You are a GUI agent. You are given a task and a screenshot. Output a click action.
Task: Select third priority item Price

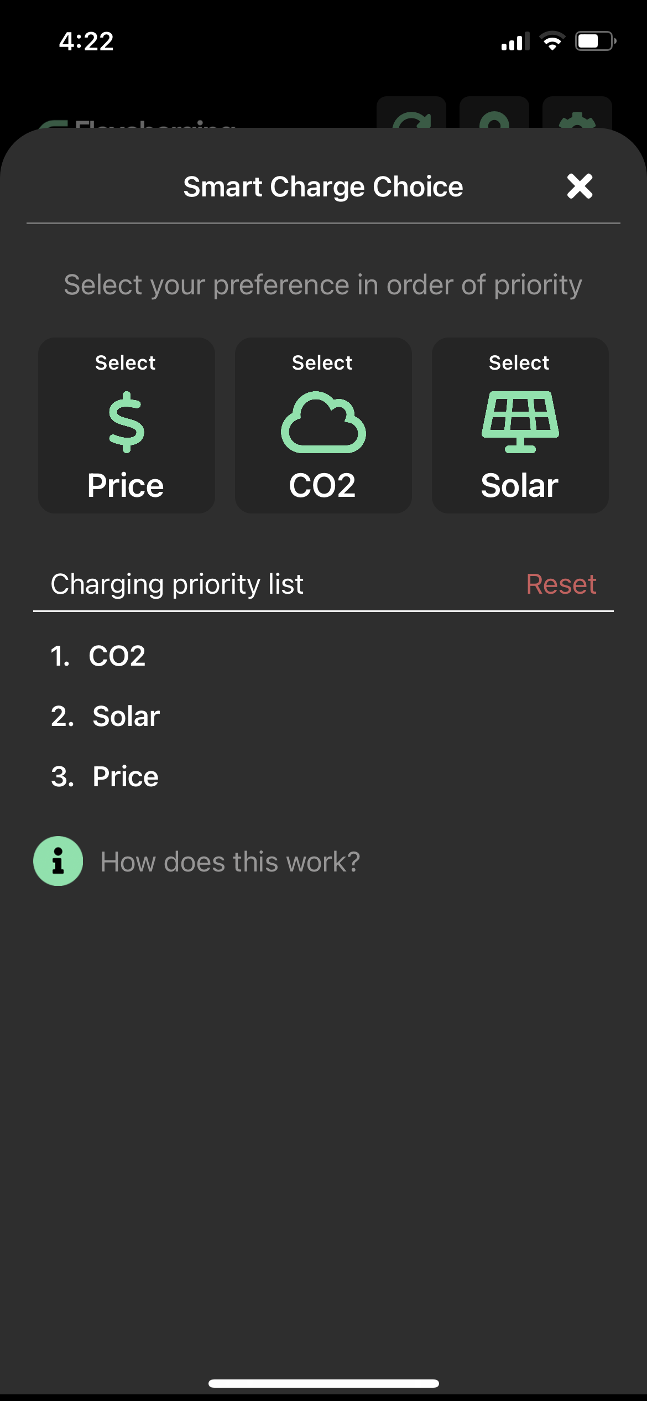[x=126, y=777]
